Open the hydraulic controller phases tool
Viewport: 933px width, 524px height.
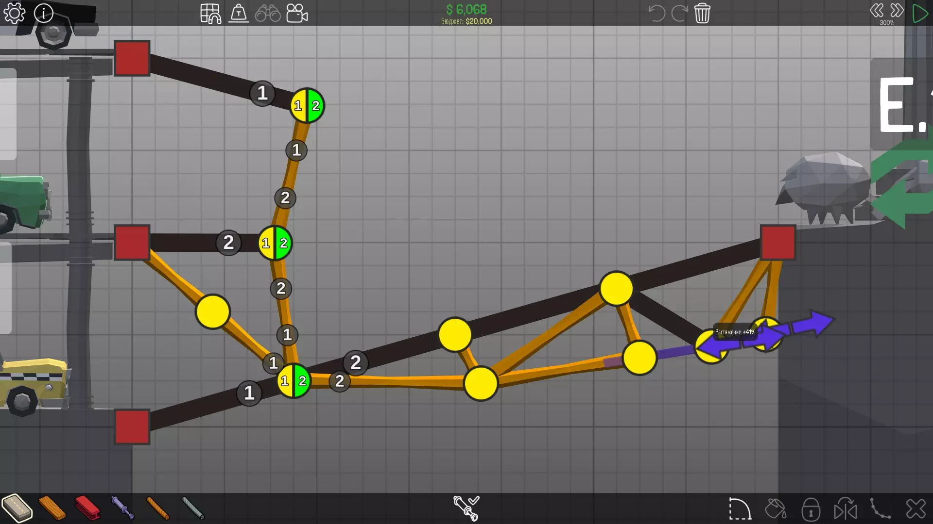[466, 508]
